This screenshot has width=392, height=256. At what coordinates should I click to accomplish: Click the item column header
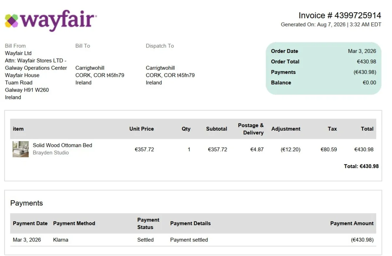(x=18, y=129)
